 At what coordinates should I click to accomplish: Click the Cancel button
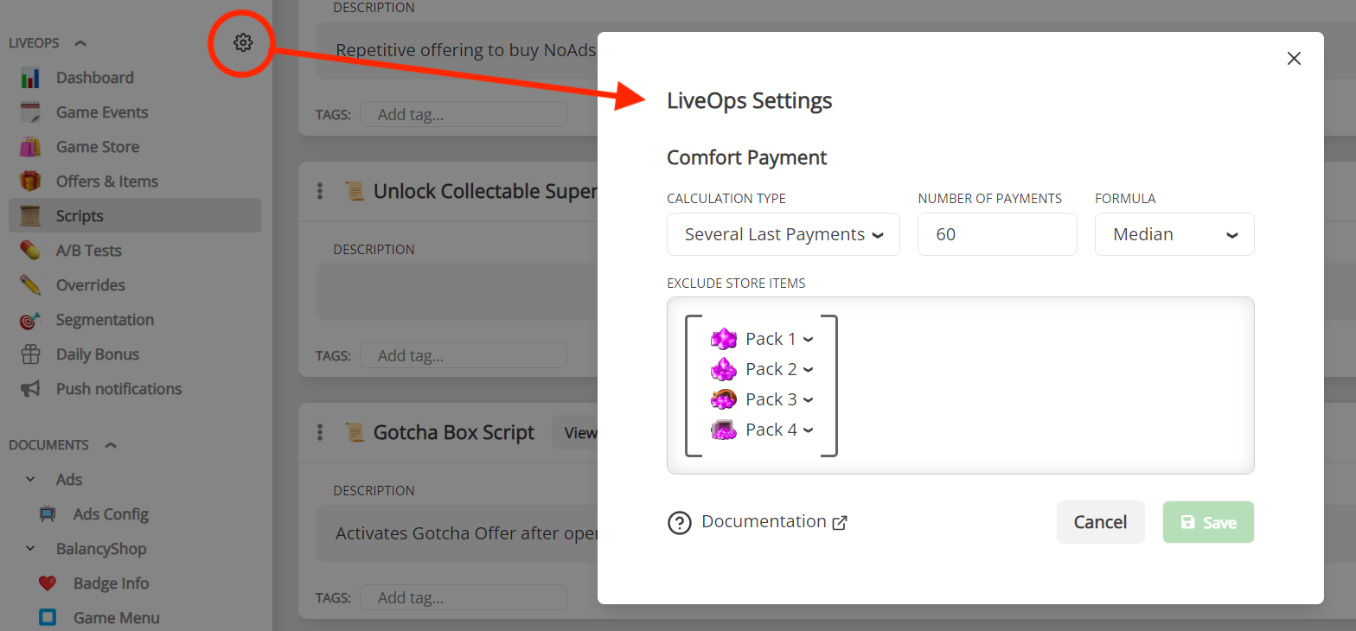(1100, 522)
